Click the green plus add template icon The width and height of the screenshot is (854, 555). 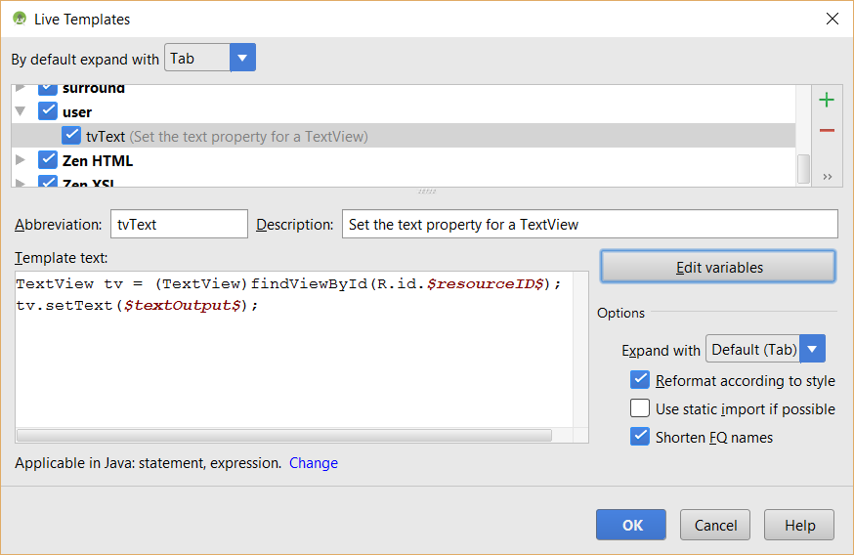827,100
